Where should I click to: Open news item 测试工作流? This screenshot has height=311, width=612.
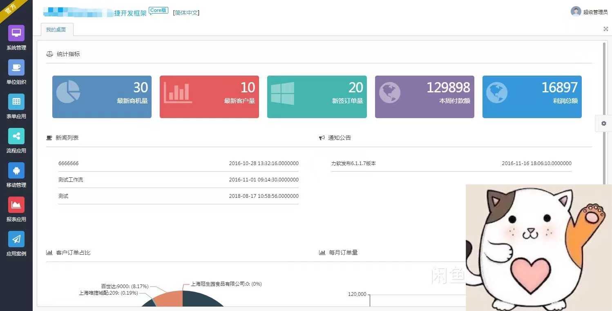[x=71, y=179]
